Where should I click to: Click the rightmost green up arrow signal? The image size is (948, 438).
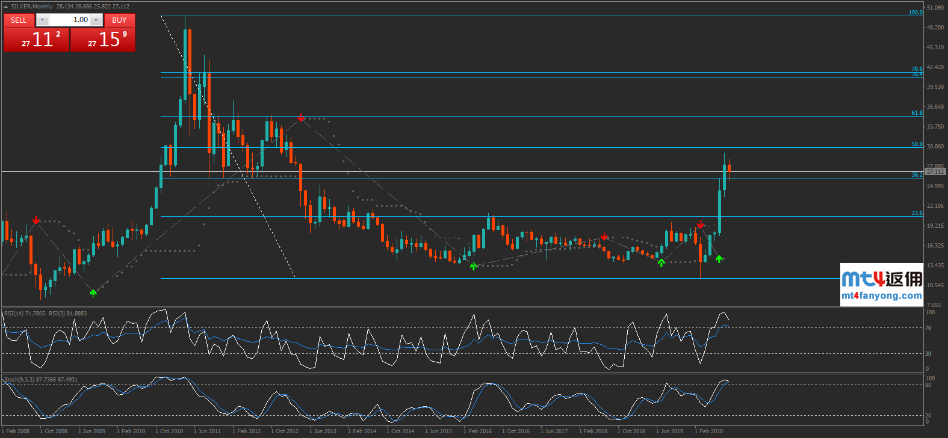(x=719, y=259)
